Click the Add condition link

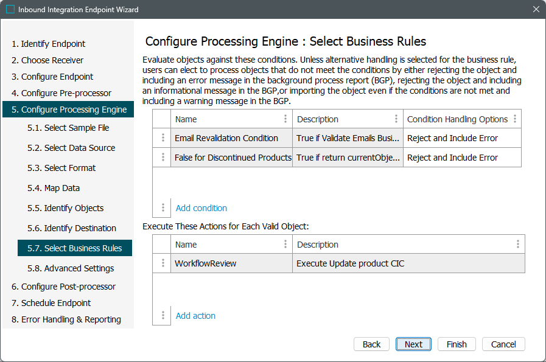[201, 208]
